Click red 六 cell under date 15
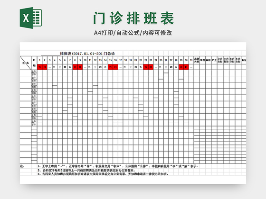The image size is (266, 199). [x=110, y=67]
